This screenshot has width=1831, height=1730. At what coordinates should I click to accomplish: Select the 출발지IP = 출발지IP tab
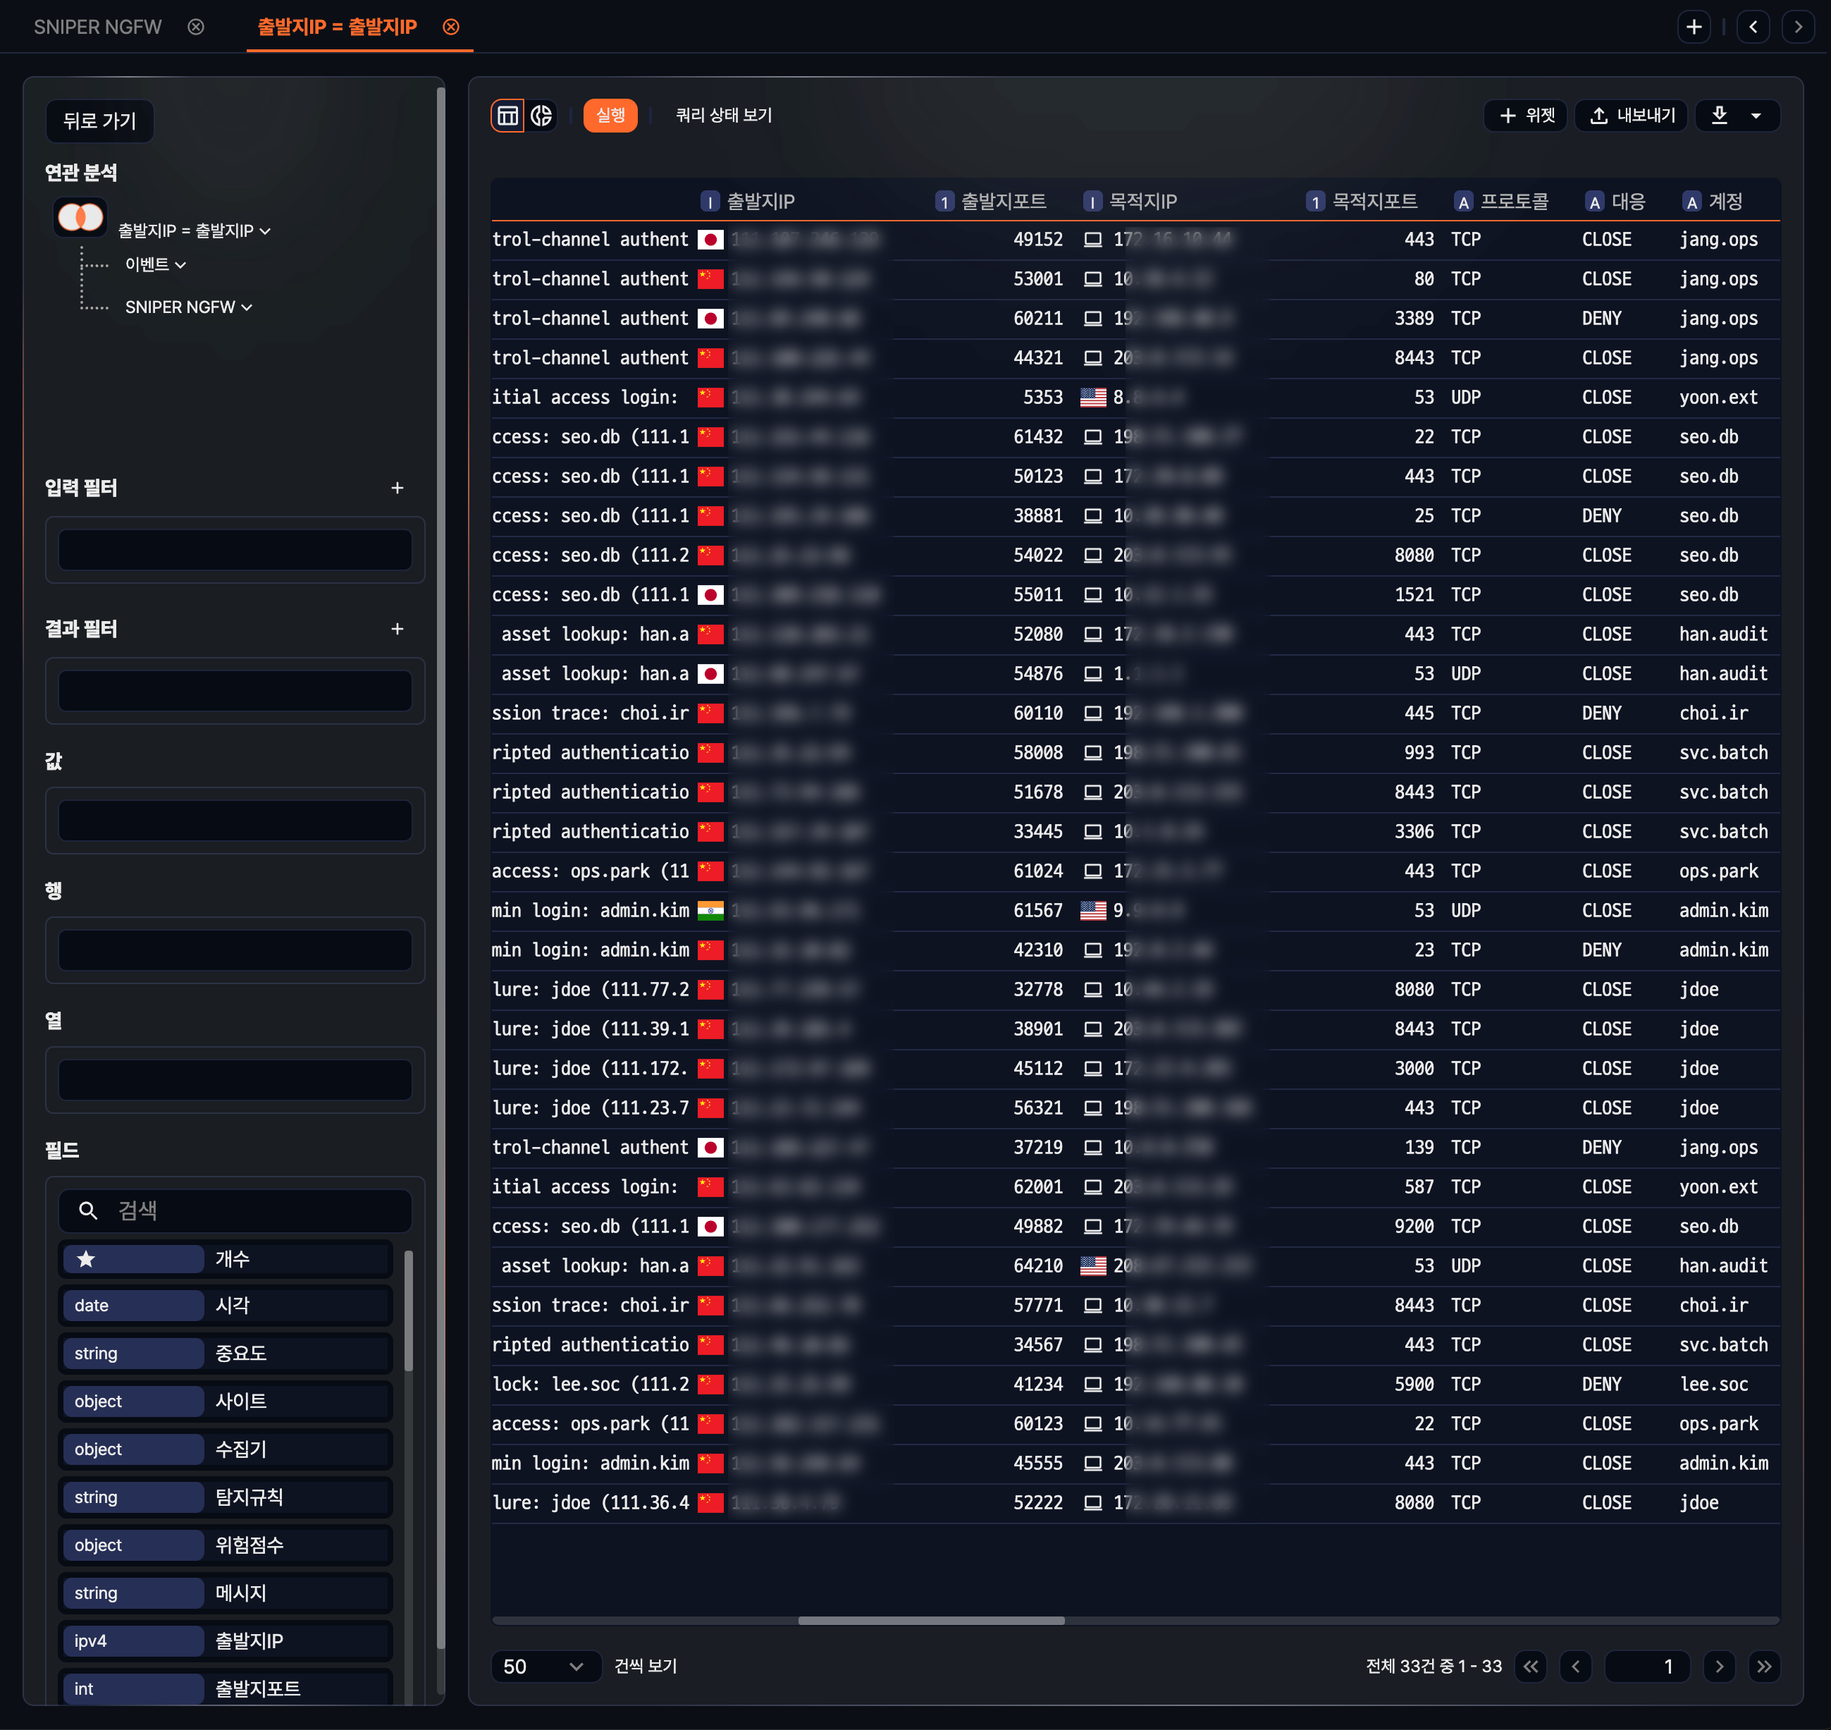tap(336, 27)
